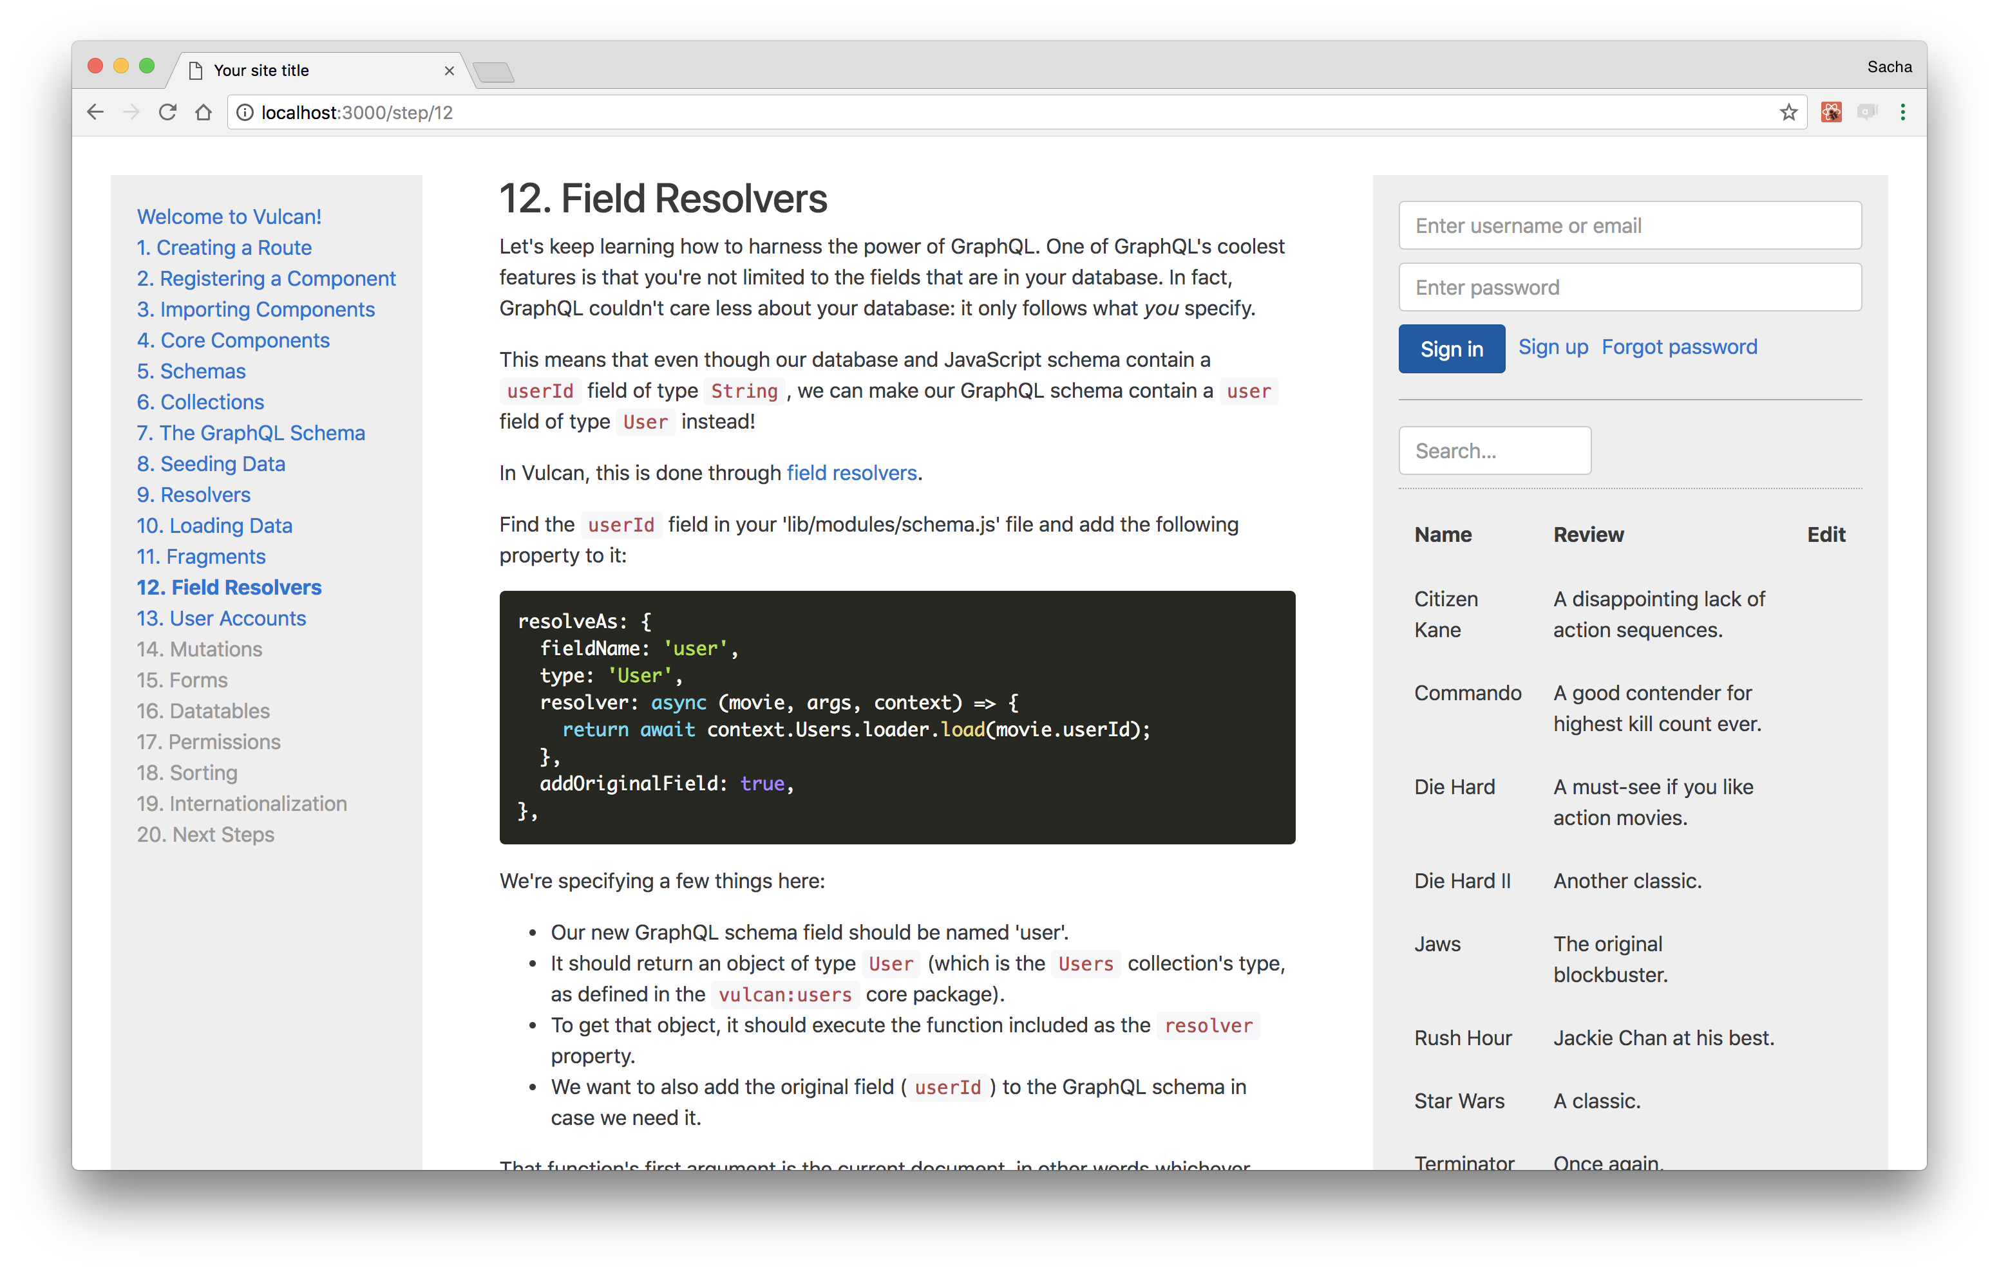Open '2. Registering a Component' step
This screenshot has height=1273, width=1999.
267,278
